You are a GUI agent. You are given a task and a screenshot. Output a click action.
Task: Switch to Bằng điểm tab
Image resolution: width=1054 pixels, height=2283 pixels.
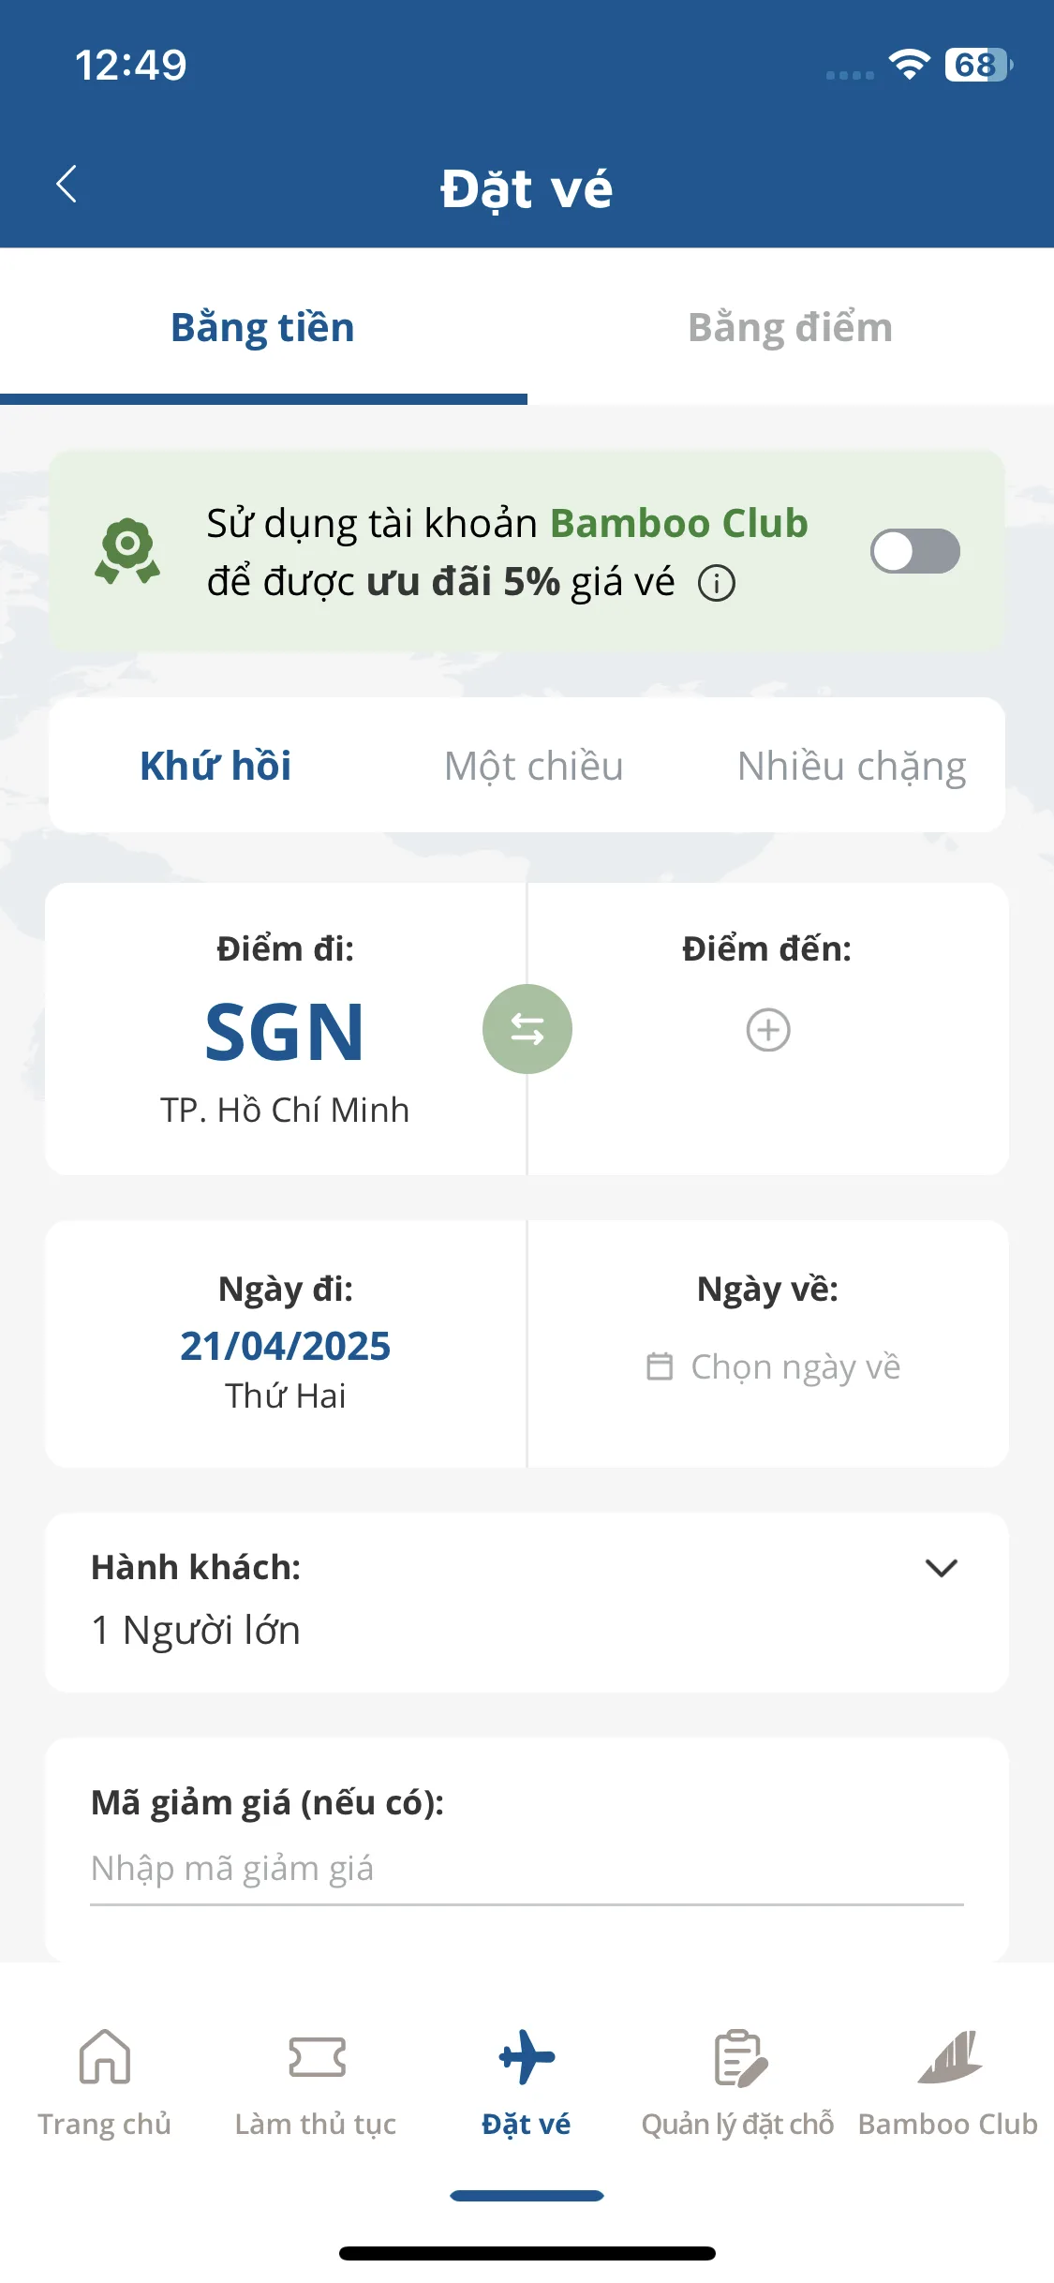pyautogui.click(x=790, y=327)
